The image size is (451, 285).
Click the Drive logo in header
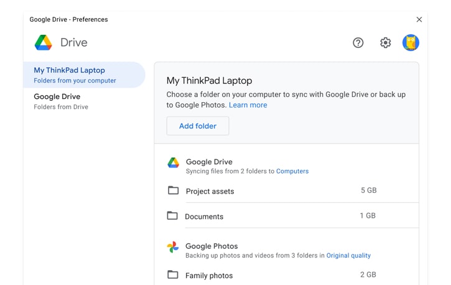(44, 42)
